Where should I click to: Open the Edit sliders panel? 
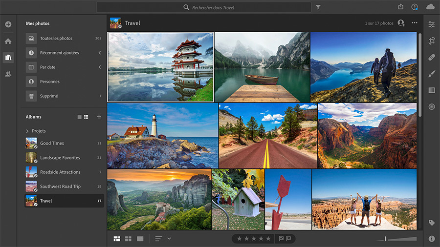pyautogui.click(x=431, y=24)
